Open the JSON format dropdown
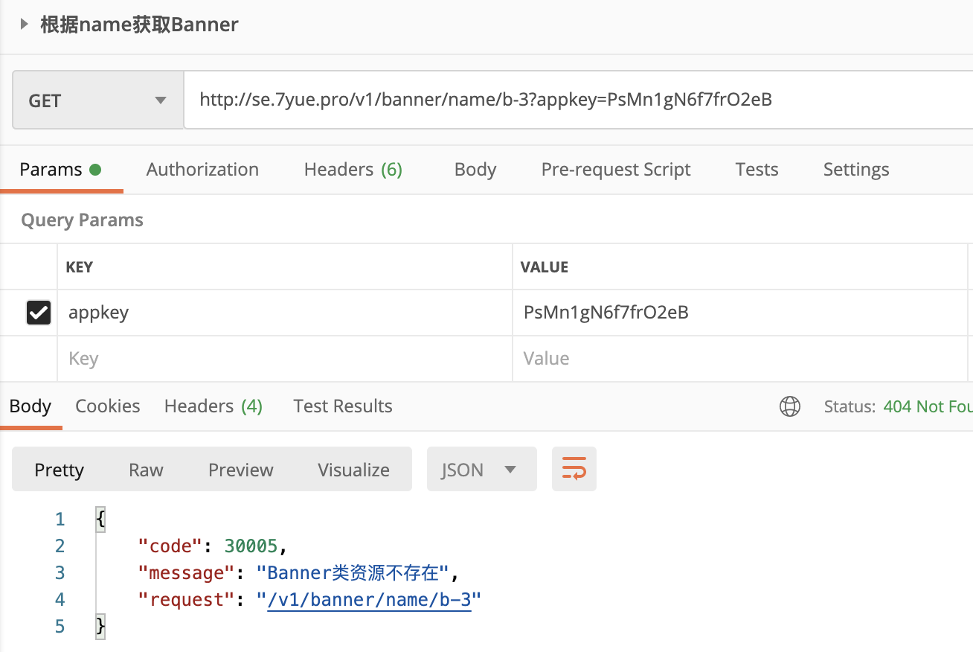The height and width of the screenshot is (652, 973). click(482, 470)
